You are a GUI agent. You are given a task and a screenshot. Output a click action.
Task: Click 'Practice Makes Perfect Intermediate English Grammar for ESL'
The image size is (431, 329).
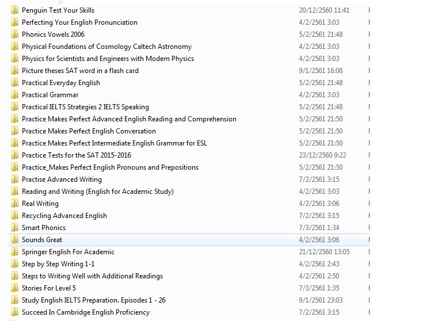pos(115,143)
